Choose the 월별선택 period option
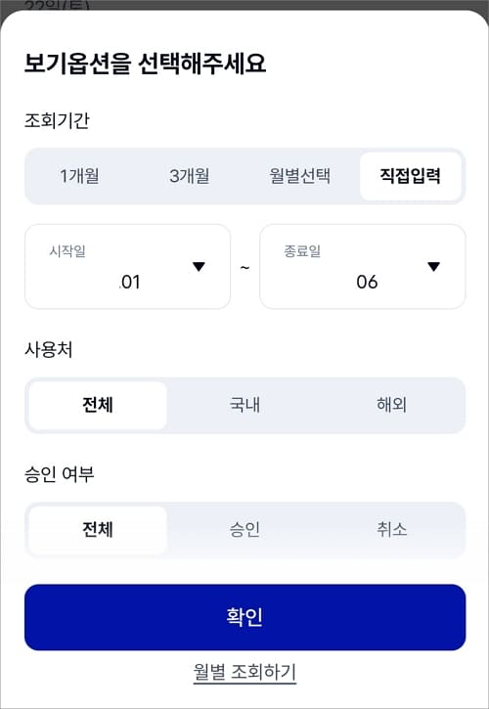The height and width of the screenshot is (709, 489). coord(300,176)
